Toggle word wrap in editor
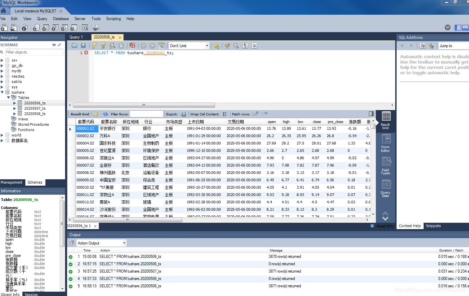The height and width of the screenshot is (296, 469). tap(254, 46)
